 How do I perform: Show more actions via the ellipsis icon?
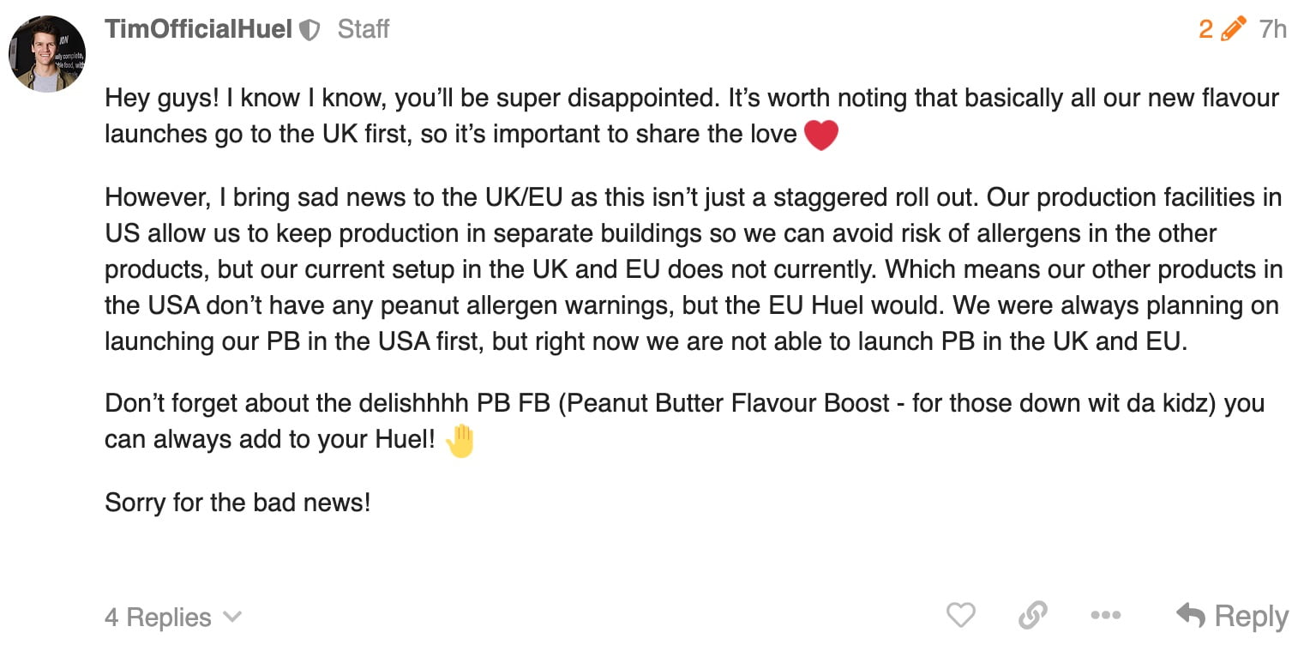coord(1105,615)
